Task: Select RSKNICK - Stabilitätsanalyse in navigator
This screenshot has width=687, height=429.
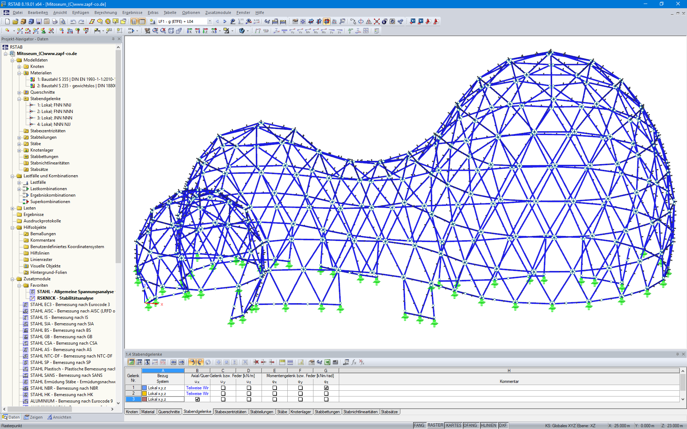Action: [65, 298]
